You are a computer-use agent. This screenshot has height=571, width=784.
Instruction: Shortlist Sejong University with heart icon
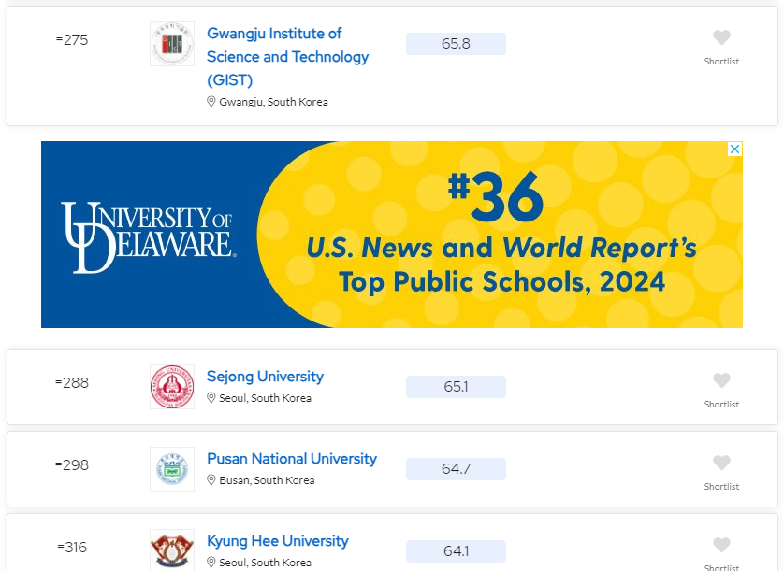pyautogui.click(x=721, y=380)
